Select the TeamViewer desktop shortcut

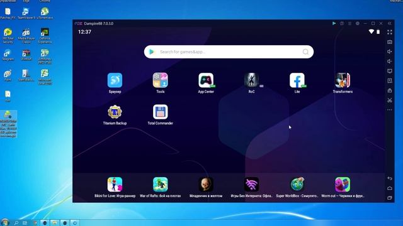[26, 13]
